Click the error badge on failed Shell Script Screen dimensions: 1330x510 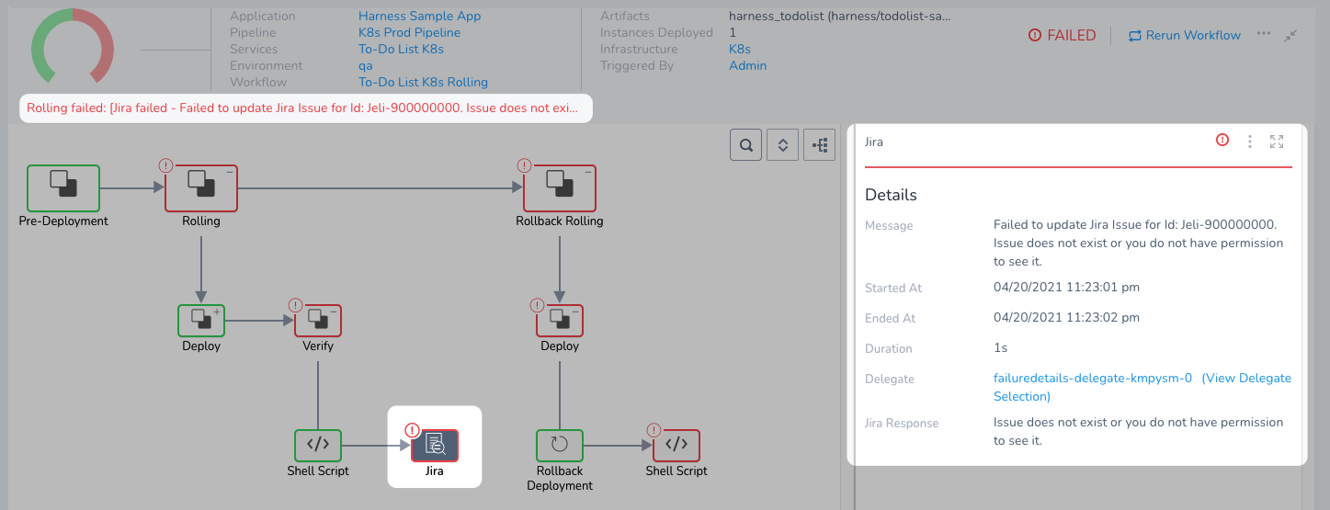pyautogui.click(x=654, y=429)
